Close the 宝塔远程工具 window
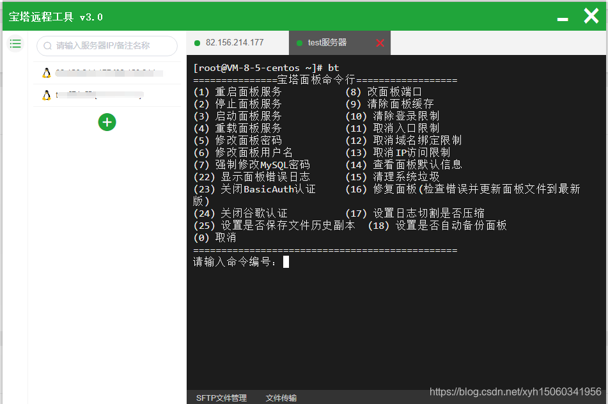608x404 pixels. point(591,16)
